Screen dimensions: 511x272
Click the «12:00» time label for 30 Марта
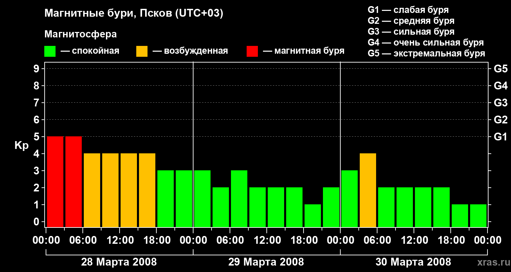tap(414, 240)
